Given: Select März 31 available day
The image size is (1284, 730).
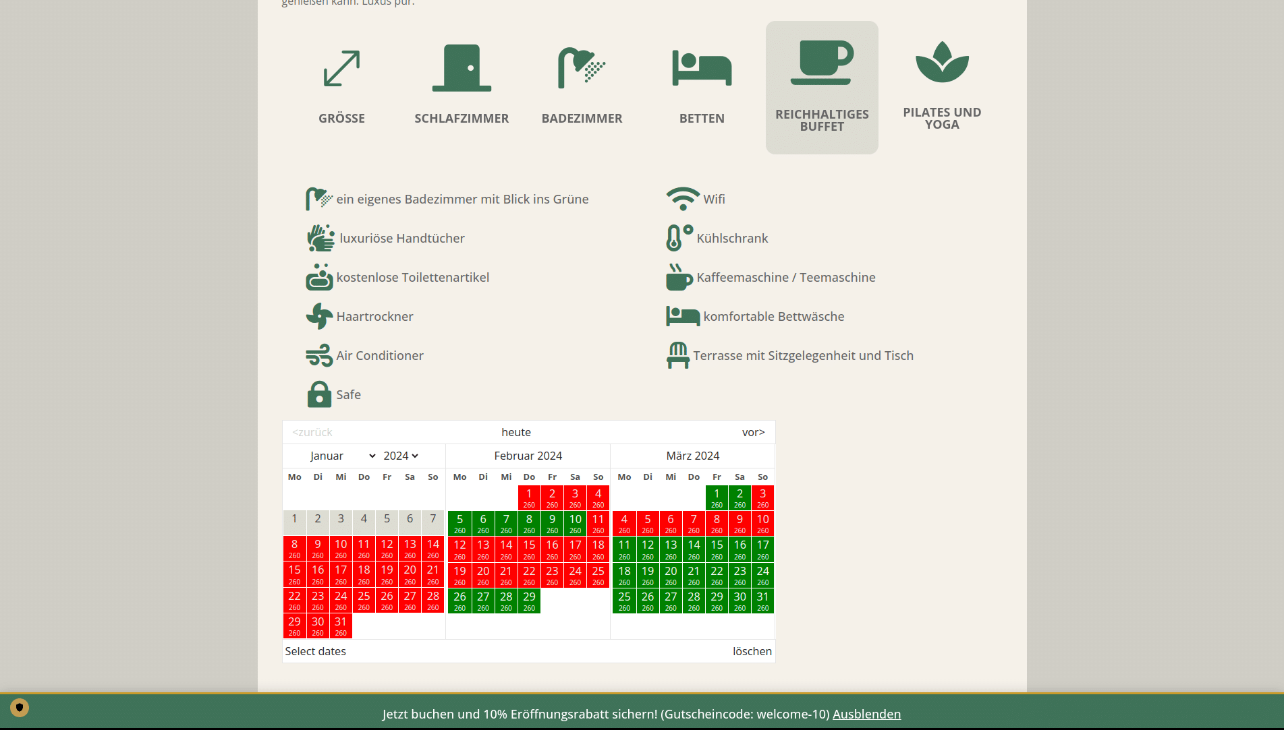Looking at the screenshot, I should click(762, 601).
